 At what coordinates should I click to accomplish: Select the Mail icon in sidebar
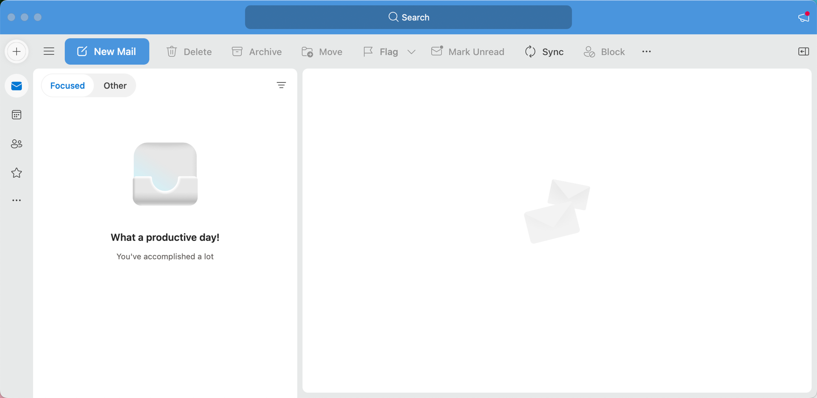pyautogui.click(x=17, y=86)
